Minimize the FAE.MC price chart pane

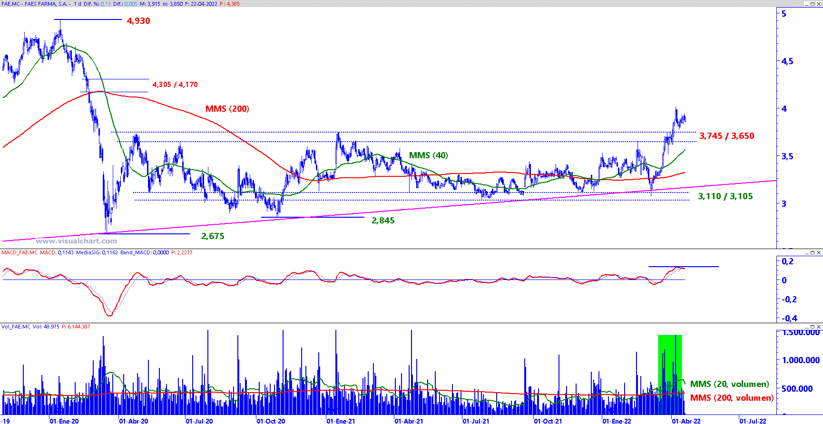pos(807,4)
